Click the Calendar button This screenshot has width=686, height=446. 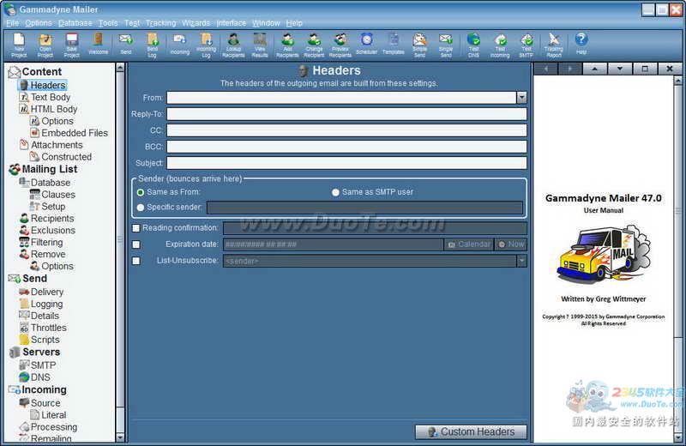point(469,244)
